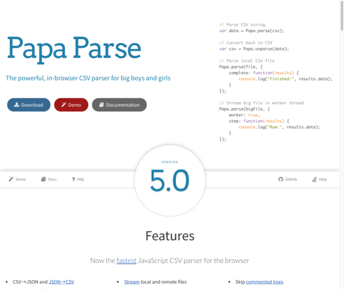The height and width of the screenshot is (289, 344).
Task: Follow the JSON→CSV link
Action: pyautogui.click(x=61, y=282)
